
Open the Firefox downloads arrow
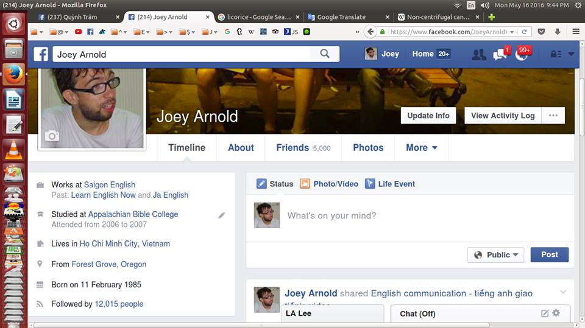click(x=558, y=32)
